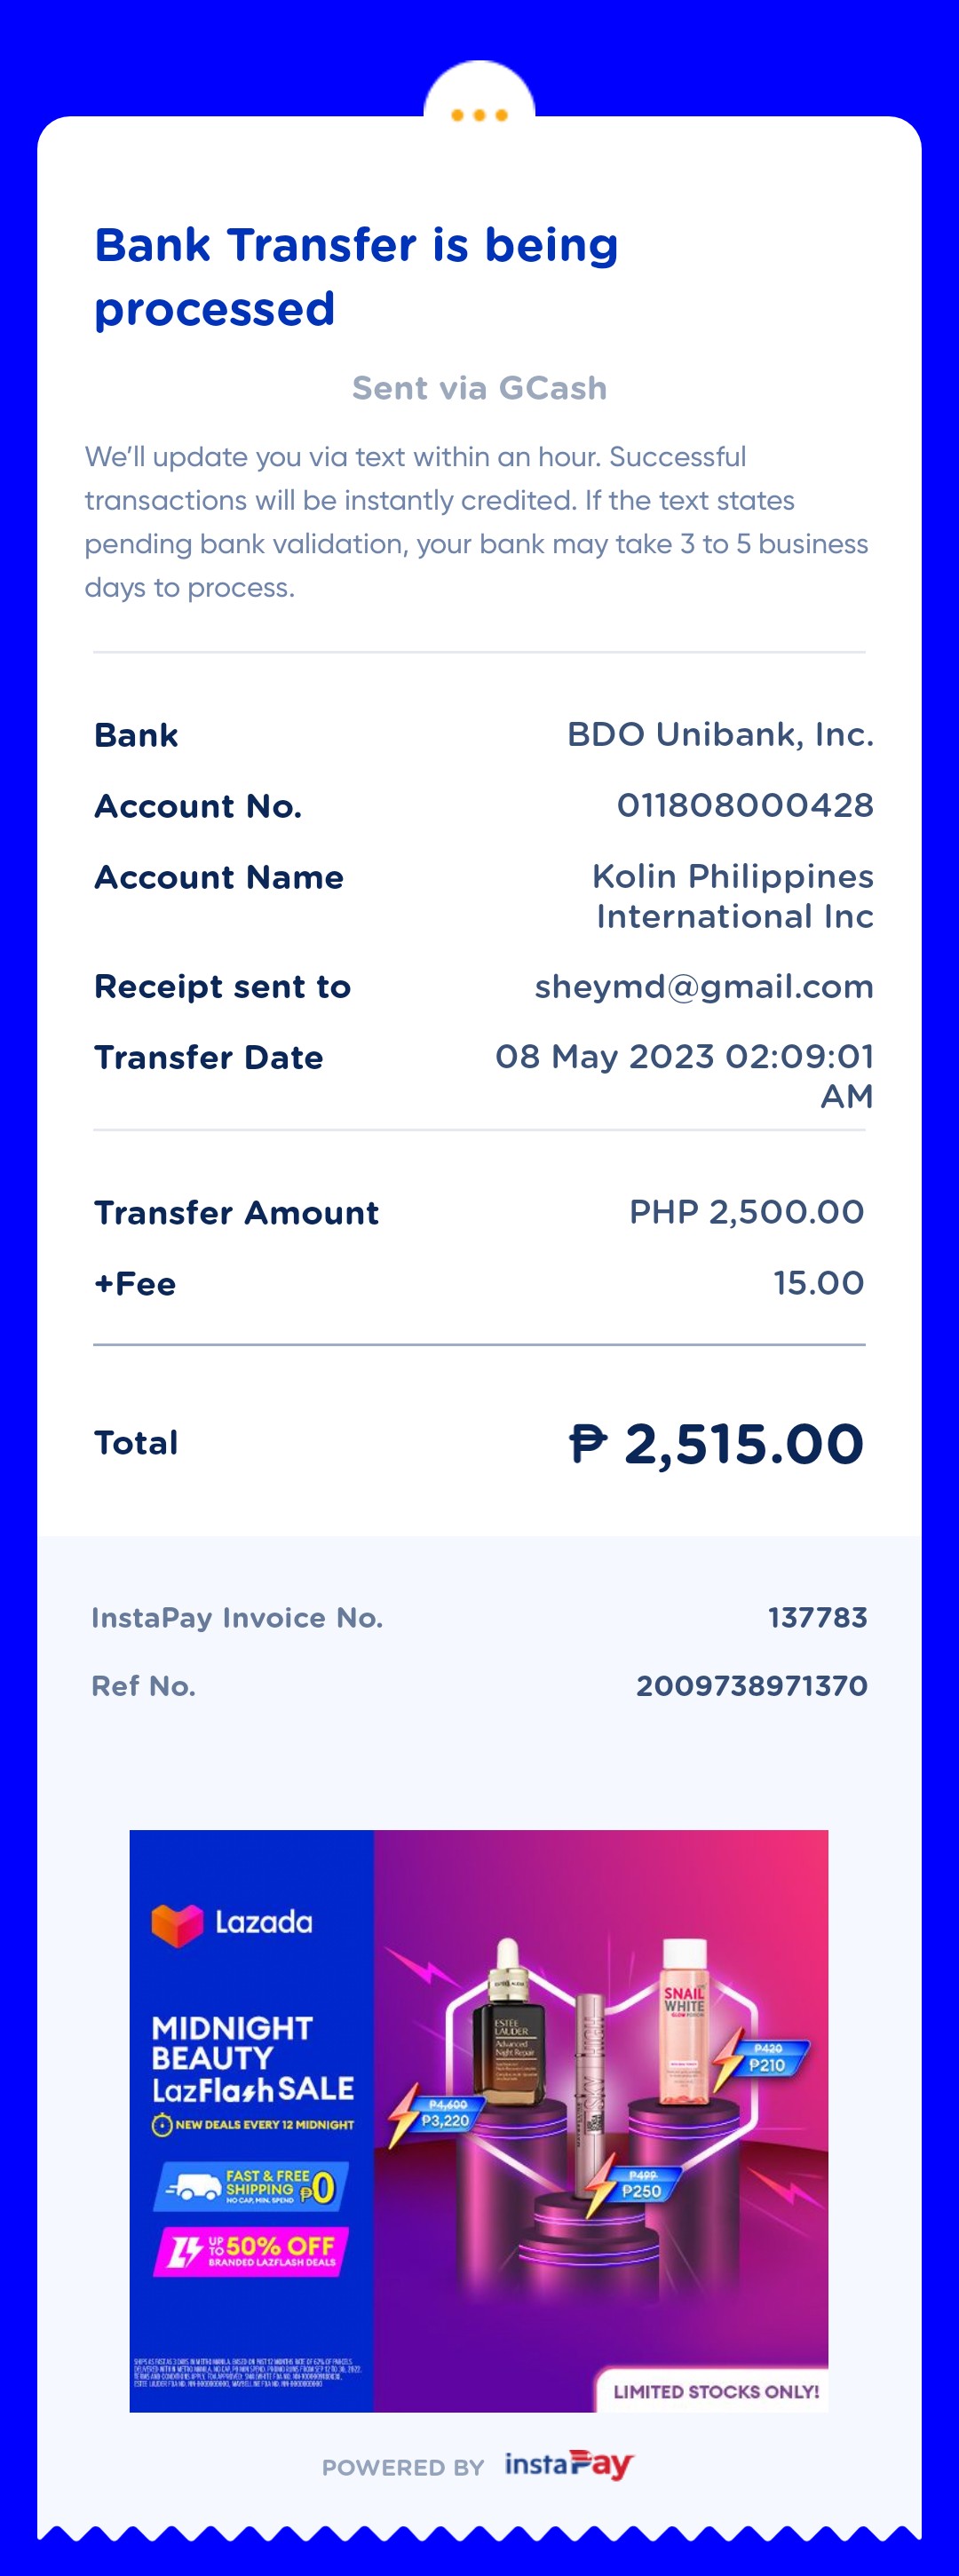The image size is (959, 2576).
Task: Click the mascara tube in the ad
Action: (x=589, y=2080)
